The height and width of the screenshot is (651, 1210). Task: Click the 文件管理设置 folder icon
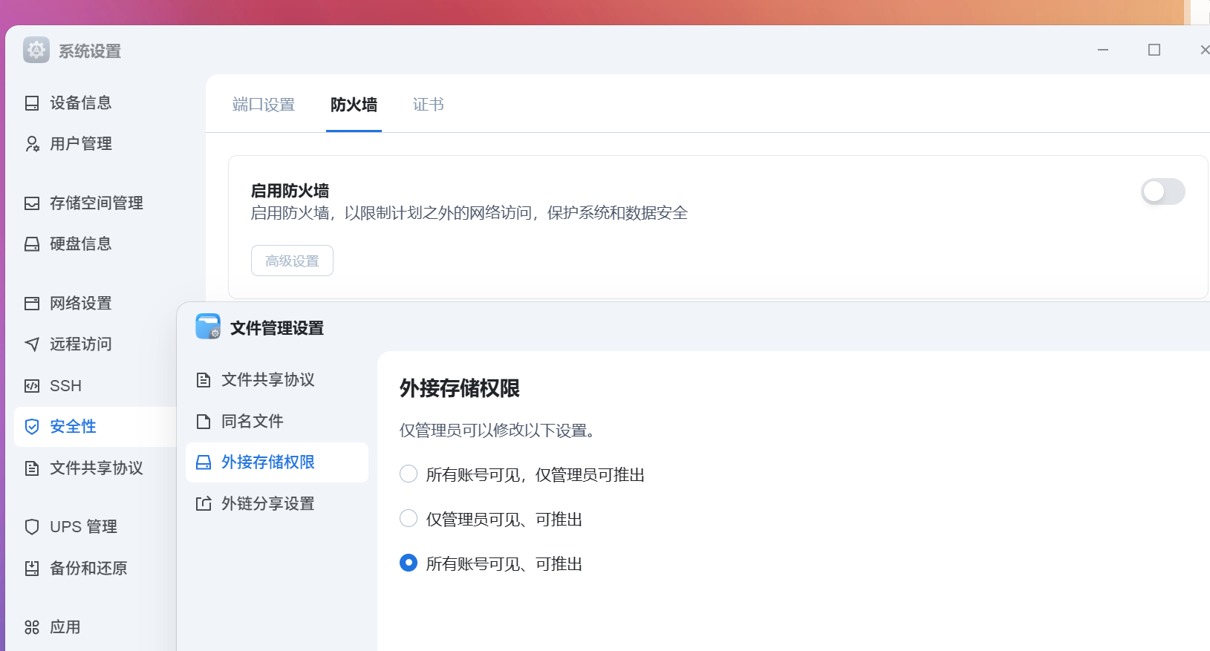pyautogui.click(x=208, y=327)
